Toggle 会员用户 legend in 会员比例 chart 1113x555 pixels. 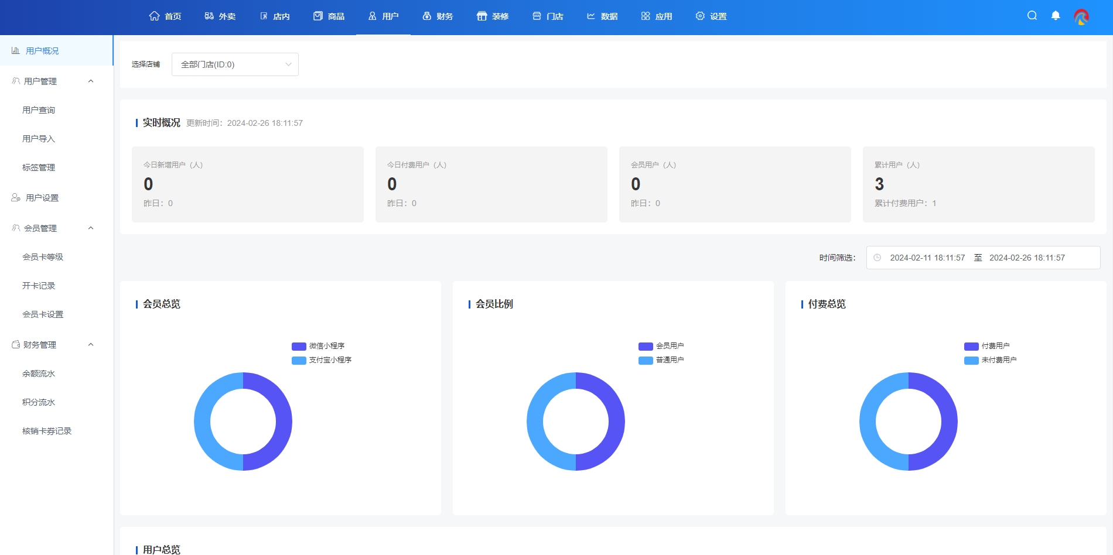[661, 346]
